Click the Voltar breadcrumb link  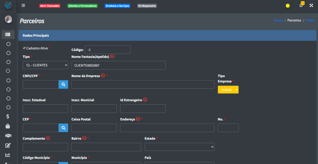[x=310, y=20]
